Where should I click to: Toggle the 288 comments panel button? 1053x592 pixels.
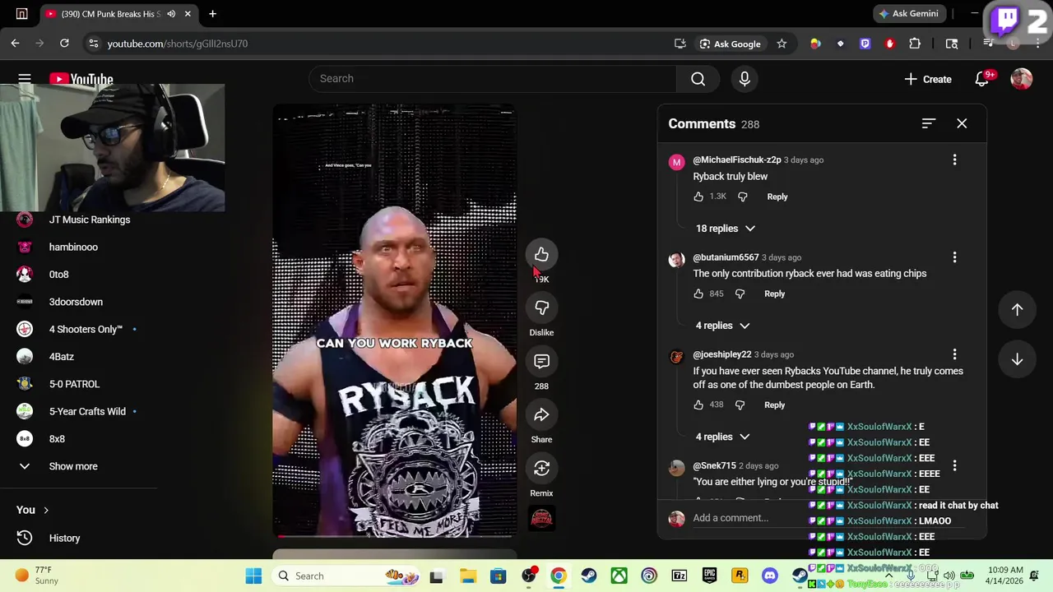pos(541,361)
